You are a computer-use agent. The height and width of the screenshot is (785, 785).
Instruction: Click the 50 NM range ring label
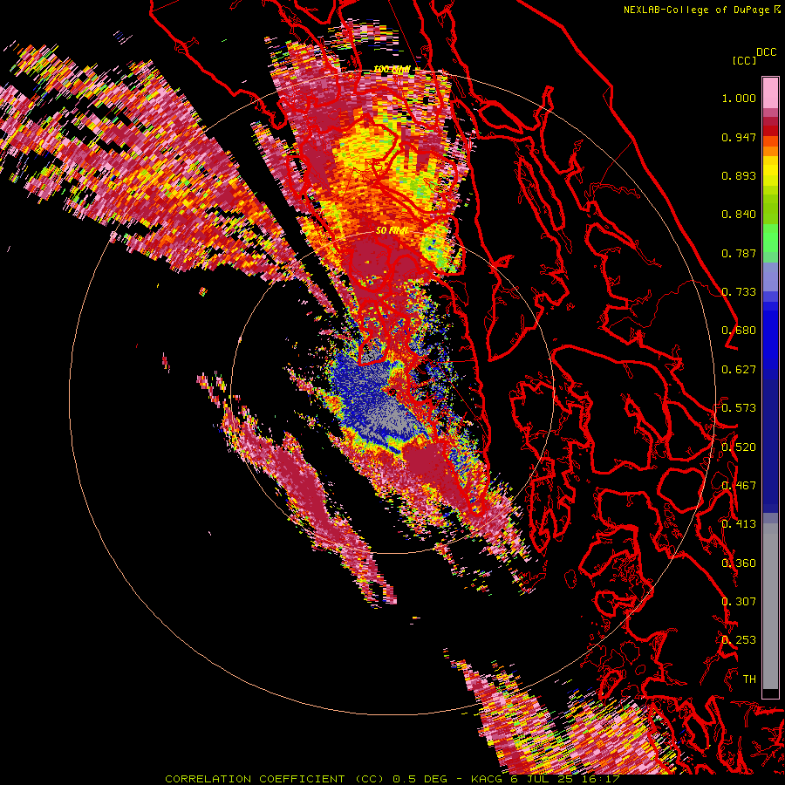pos(392,231)
